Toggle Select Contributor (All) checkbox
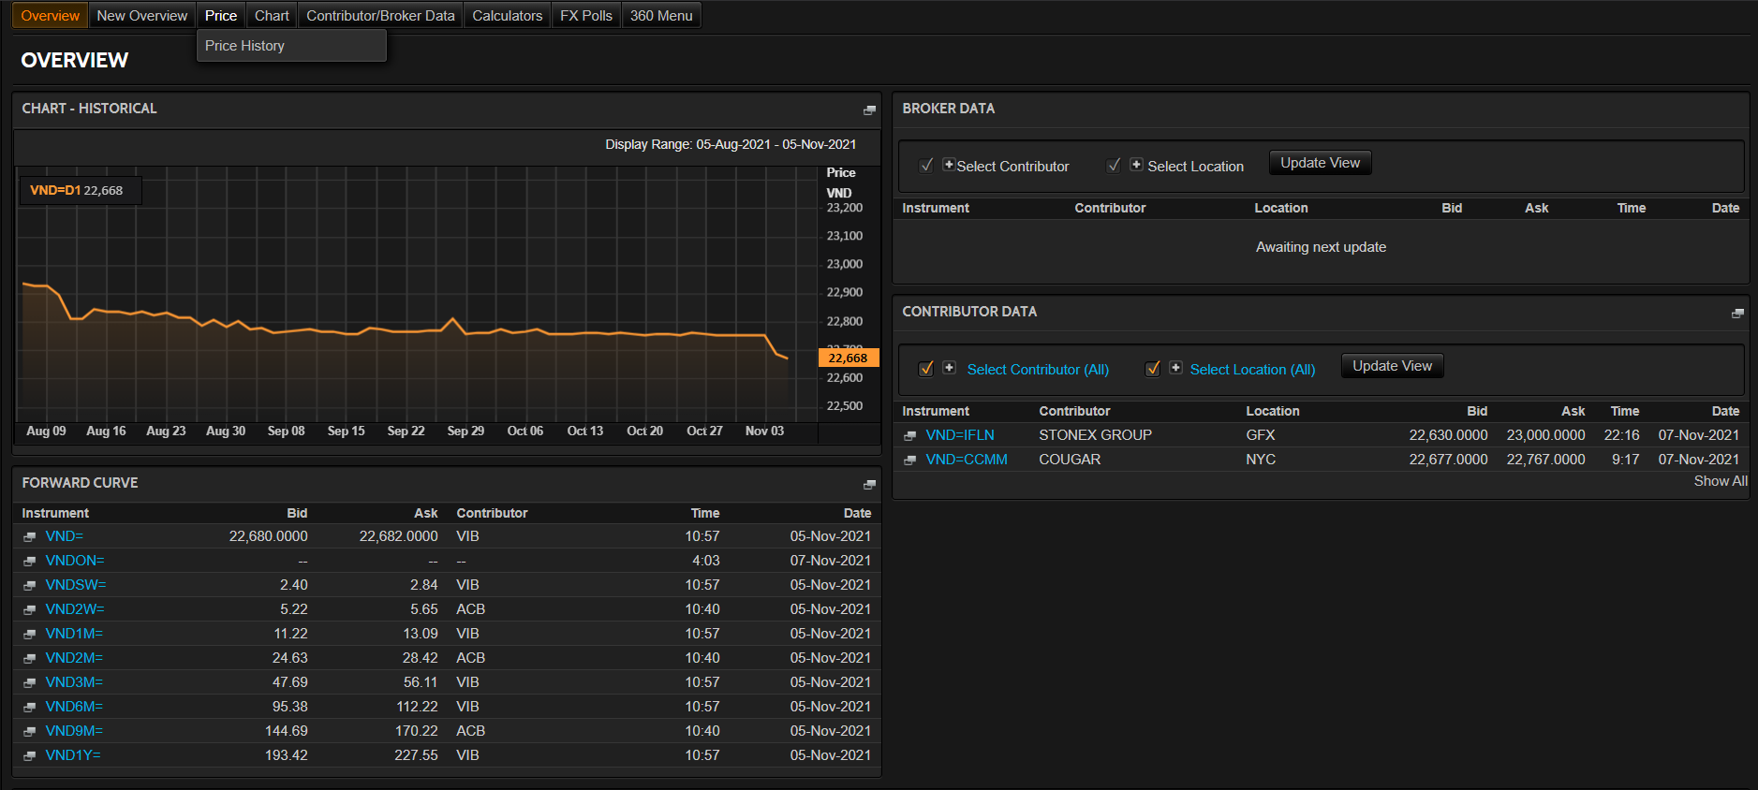 tap(926, 369)
